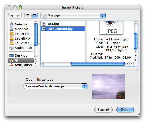
Task: Select the Macintosh hard drive in sidebar
Action: [21, 29]
